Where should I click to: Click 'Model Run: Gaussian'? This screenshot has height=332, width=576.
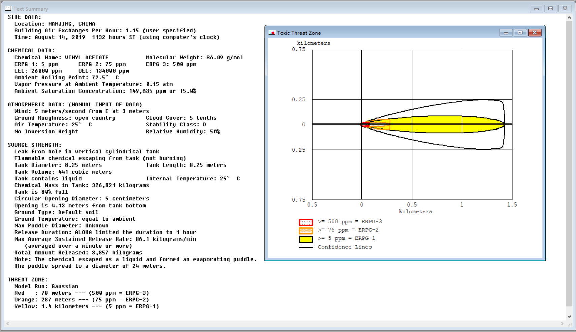pyautogui.click(x=46, y=286)
